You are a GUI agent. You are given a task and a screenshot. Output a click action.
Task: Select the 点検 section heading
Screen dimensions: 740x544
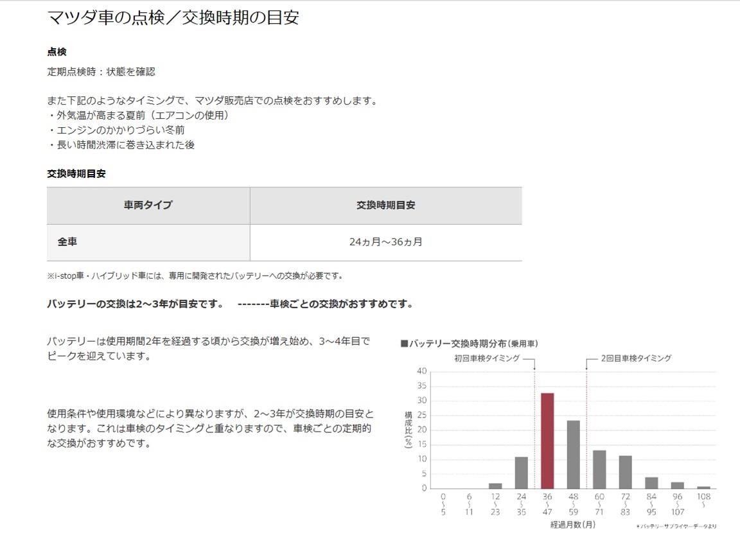(x=57, y=52)
